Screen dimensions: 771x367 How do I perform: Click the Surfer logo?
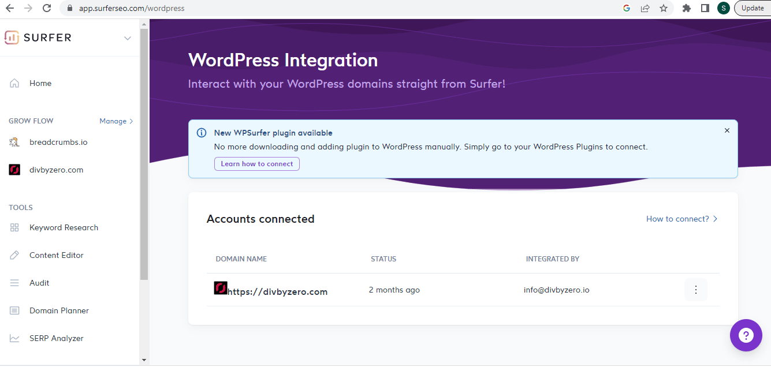[x=38, y=38]
